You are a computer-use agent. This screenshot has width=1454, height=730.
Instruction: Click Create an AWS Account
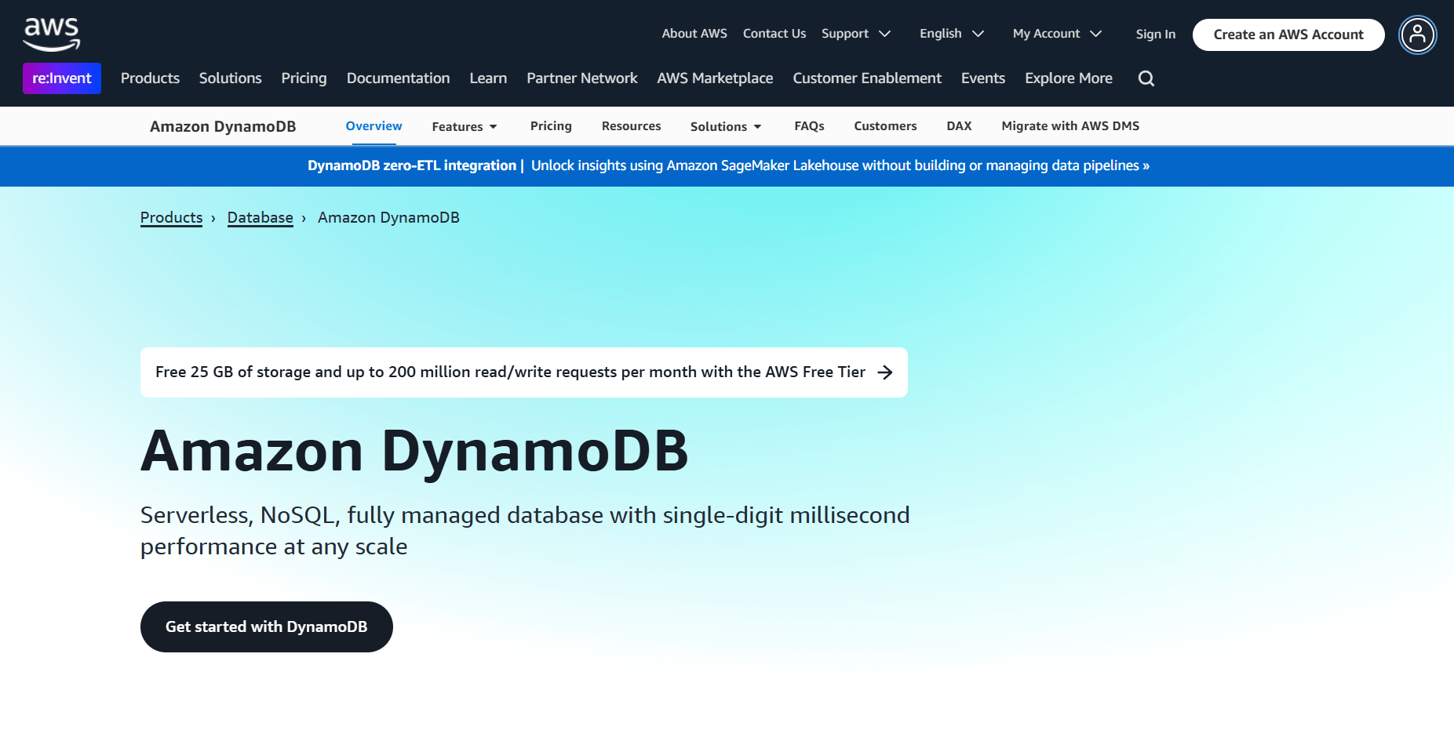[1288, 35]
